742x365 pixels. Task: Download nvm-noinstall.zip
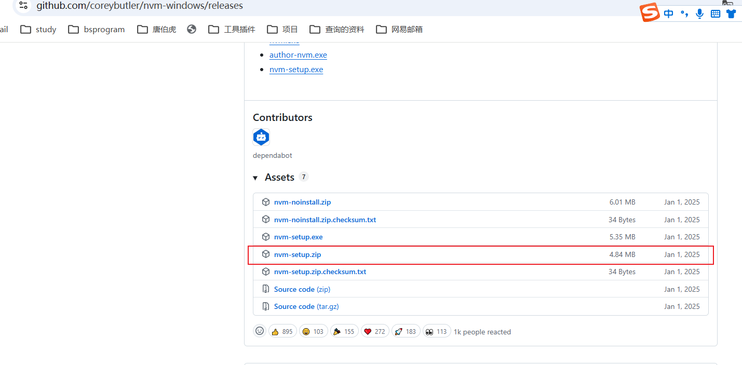tap(302, 202)
